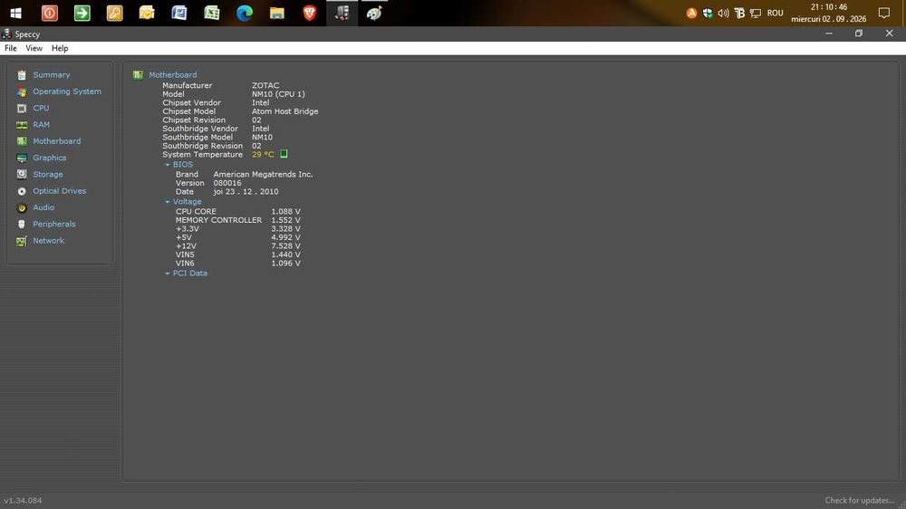The height and width of the screenshot is (509, 906).
Task: Launch the orange key taskbar shortcut
Action: 114,13
